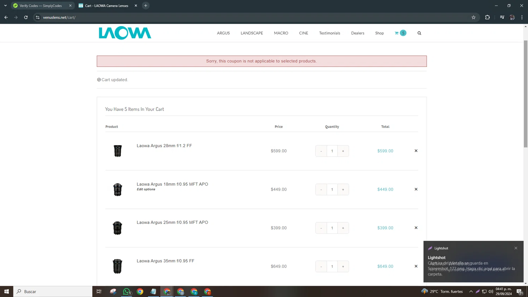Open the Windows Start menu
Image resolution: width=528 pixels, height=297 pixels.
pos(6,291)
